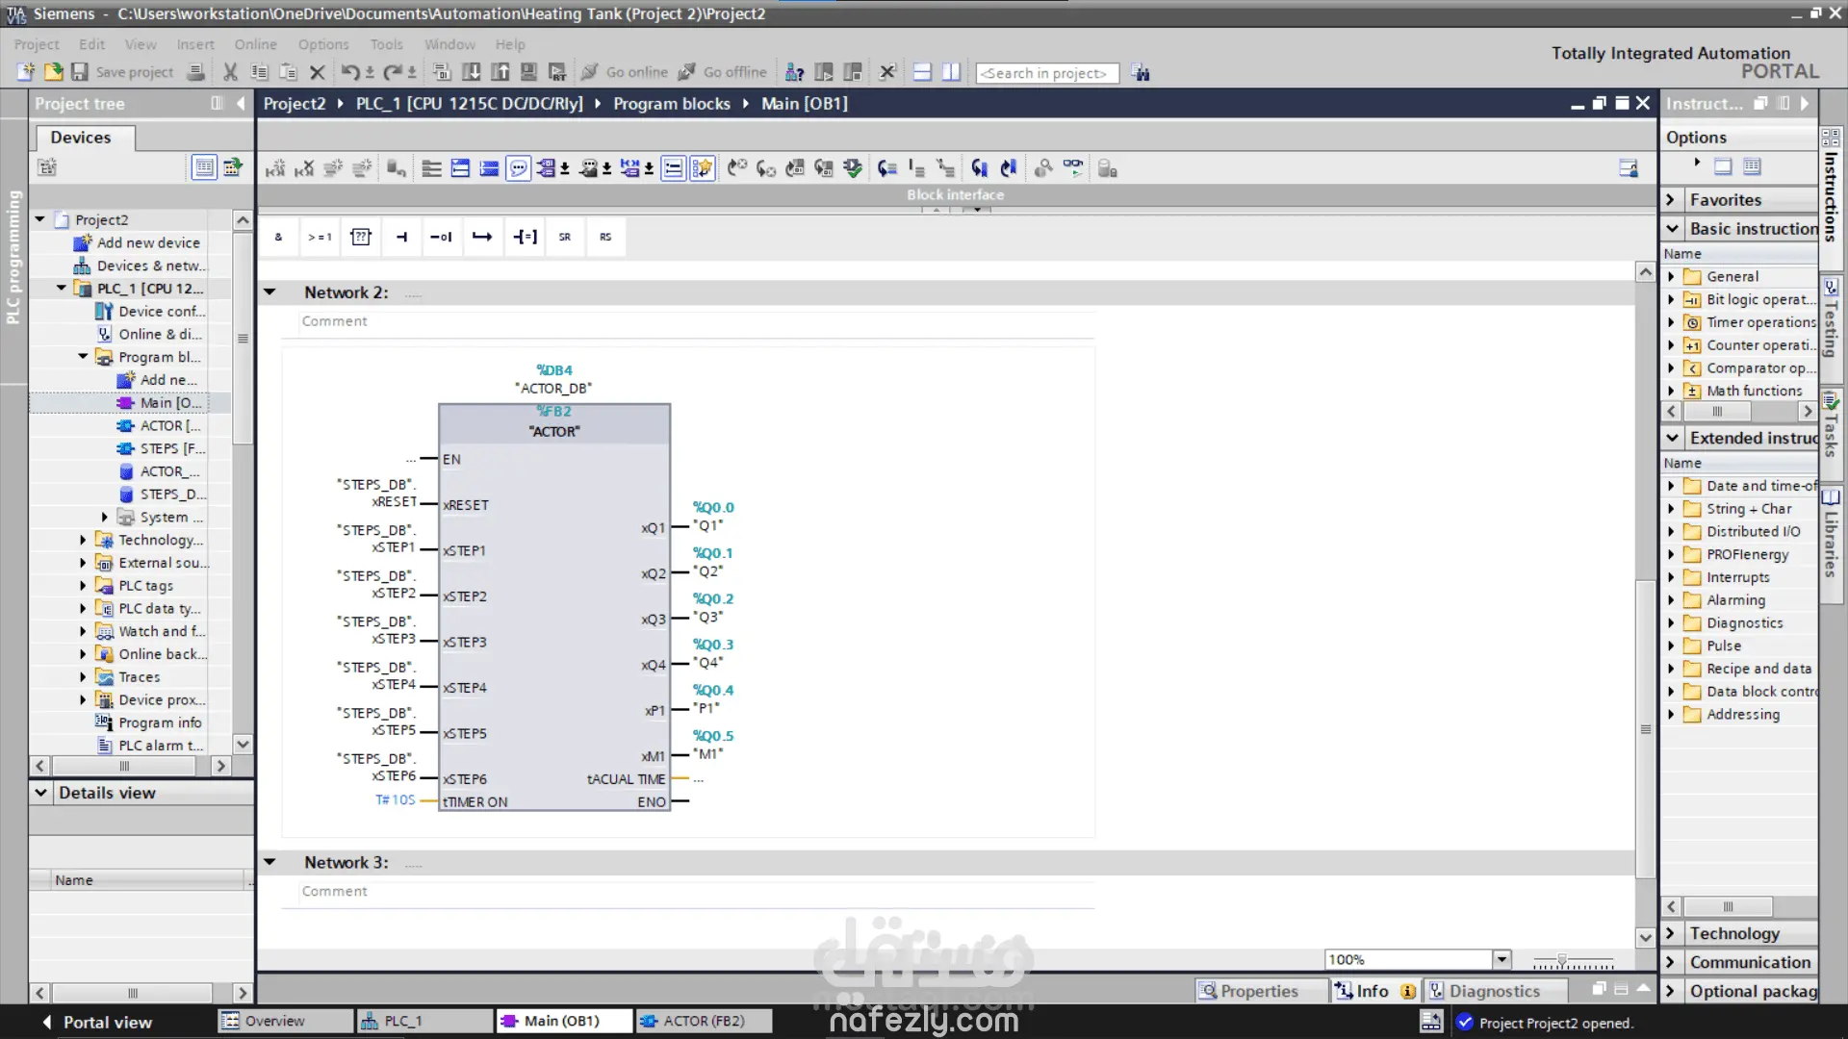This screenshot has width=1848, height=1039.
Task: Click the Undo arrow icon
Action: point(350,72)
